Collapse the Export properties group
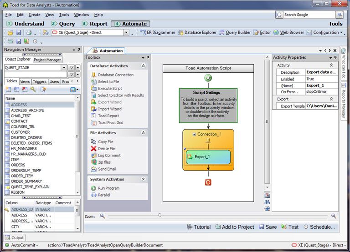 pos(331,99)
